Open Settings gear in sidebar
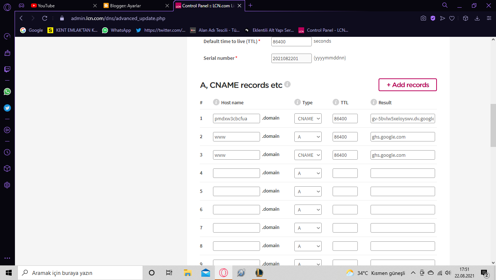The height and width of the screenshot is (280, 496). click(7, 185)
